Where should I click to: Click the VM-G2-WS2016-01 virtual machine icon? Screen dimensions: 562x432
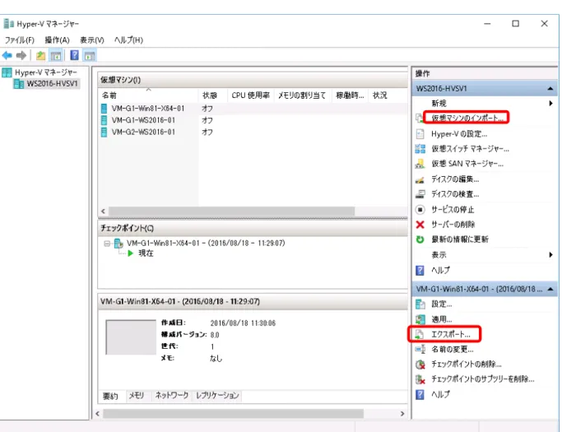point(104,132)
